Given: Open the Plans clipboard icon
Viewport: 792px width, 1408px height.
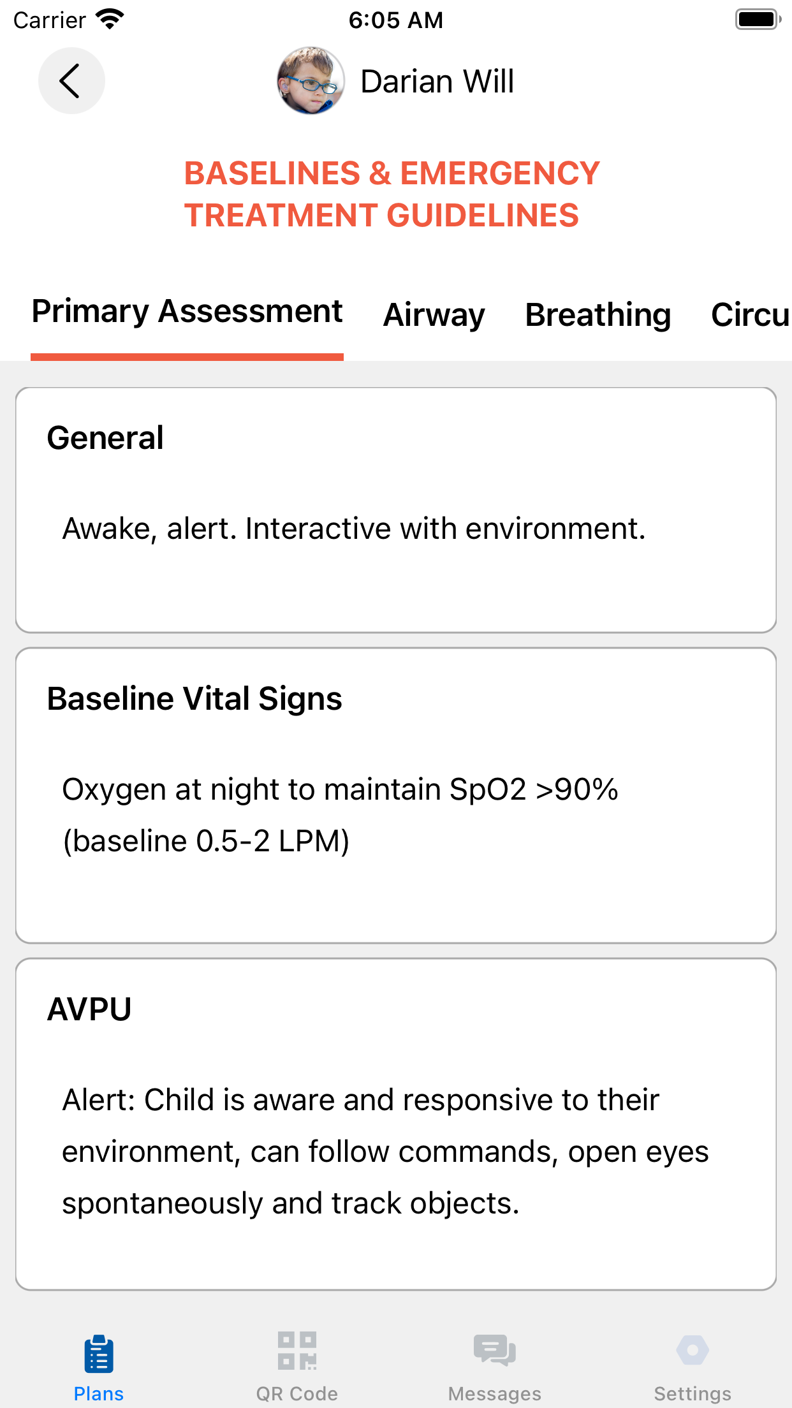Looking at the screenshot, I should click(99, 1353).
